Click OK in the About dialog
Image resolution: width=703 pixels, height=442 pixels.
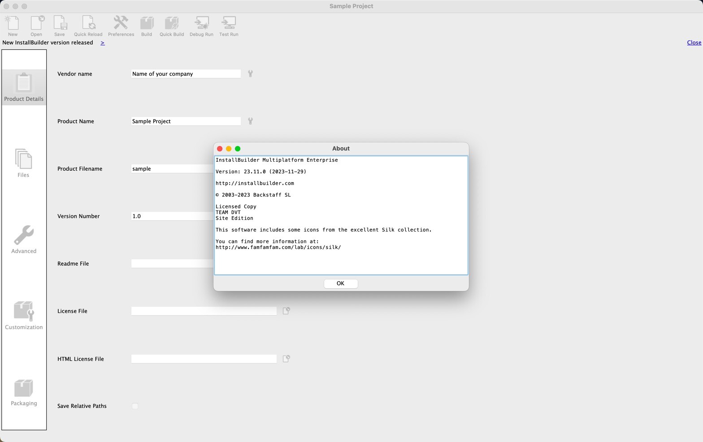(x=341, y=283)
